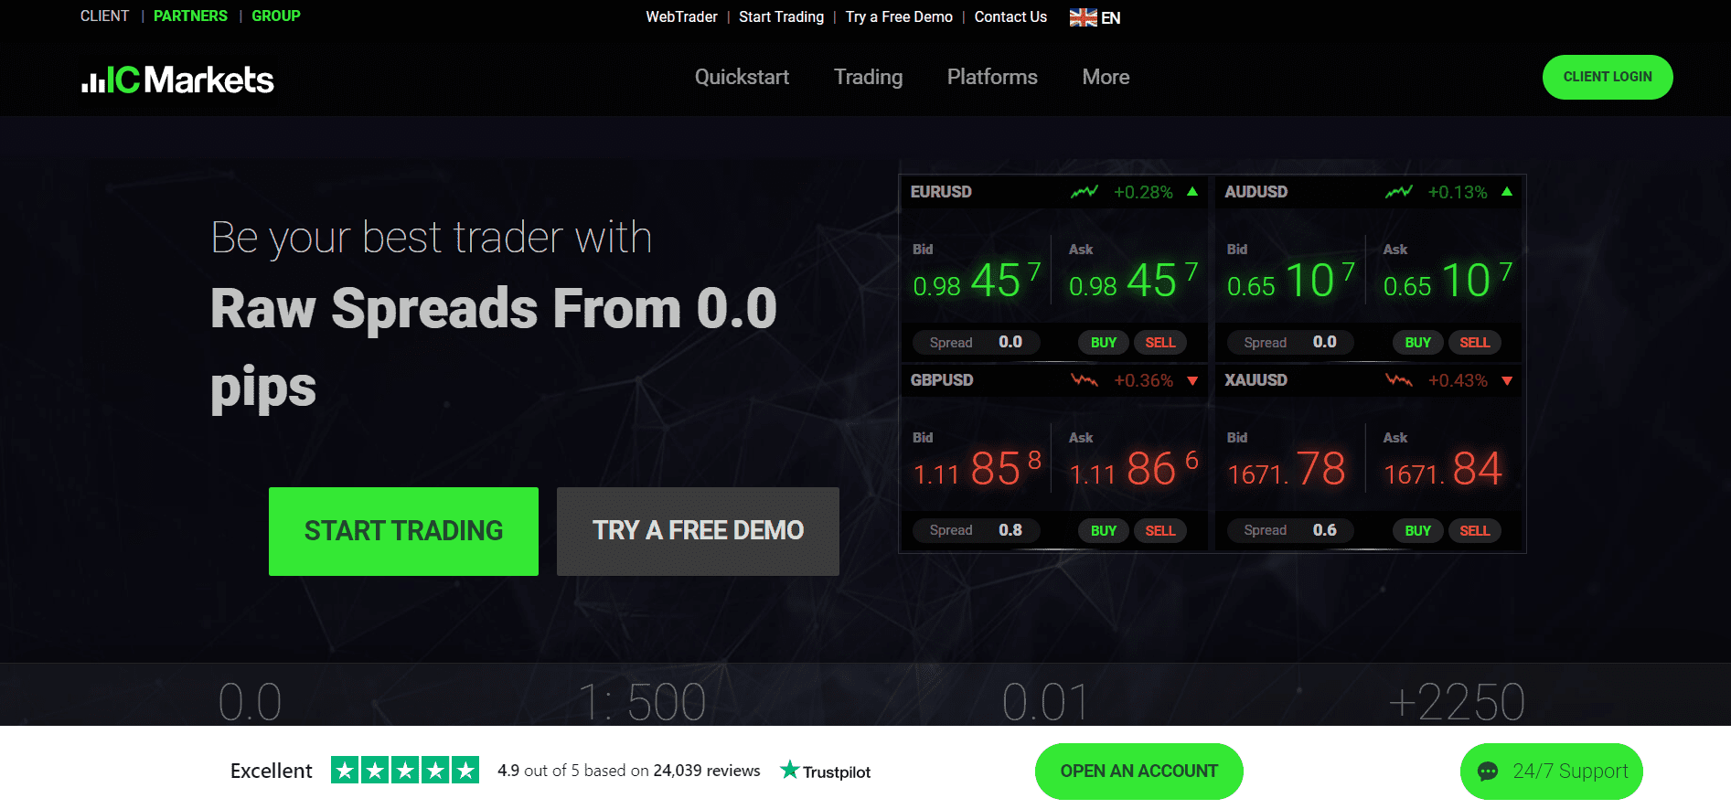Click the XAUUSD pair title

1256,380
